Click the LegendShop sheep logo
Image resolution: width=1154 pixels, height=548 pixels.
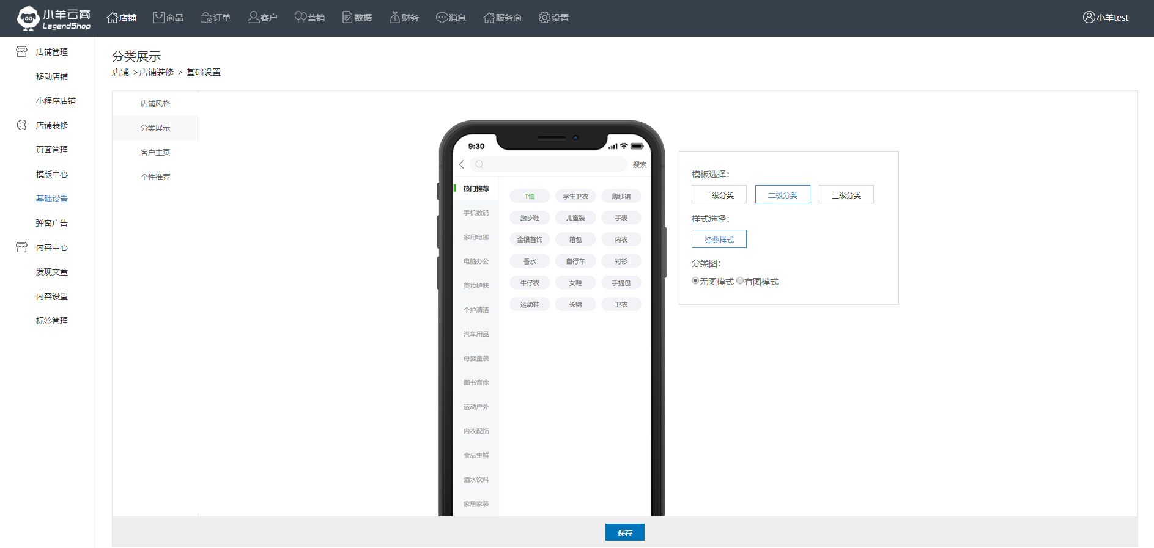point(28,18)
